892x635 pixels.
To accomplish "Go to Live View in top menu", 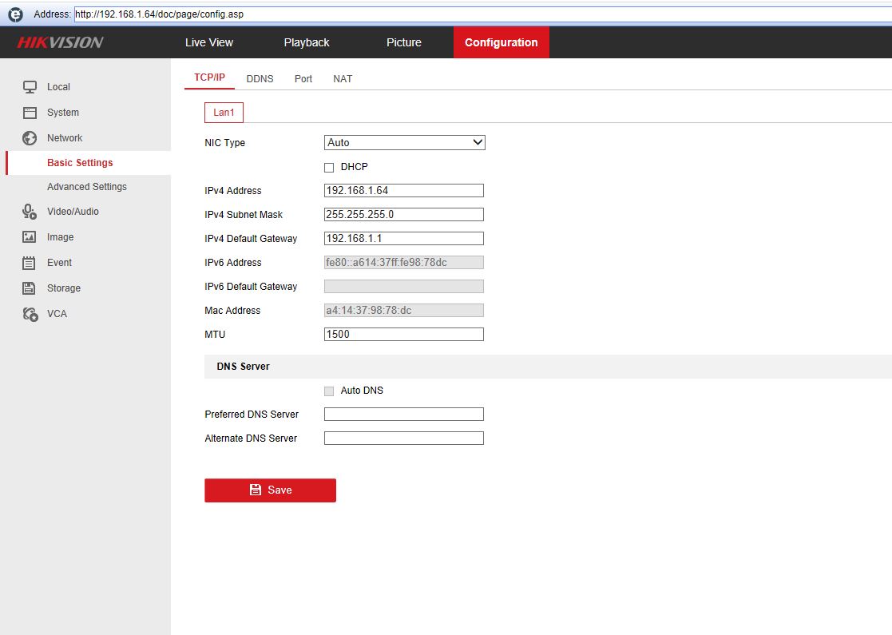I will coord(209,42).
